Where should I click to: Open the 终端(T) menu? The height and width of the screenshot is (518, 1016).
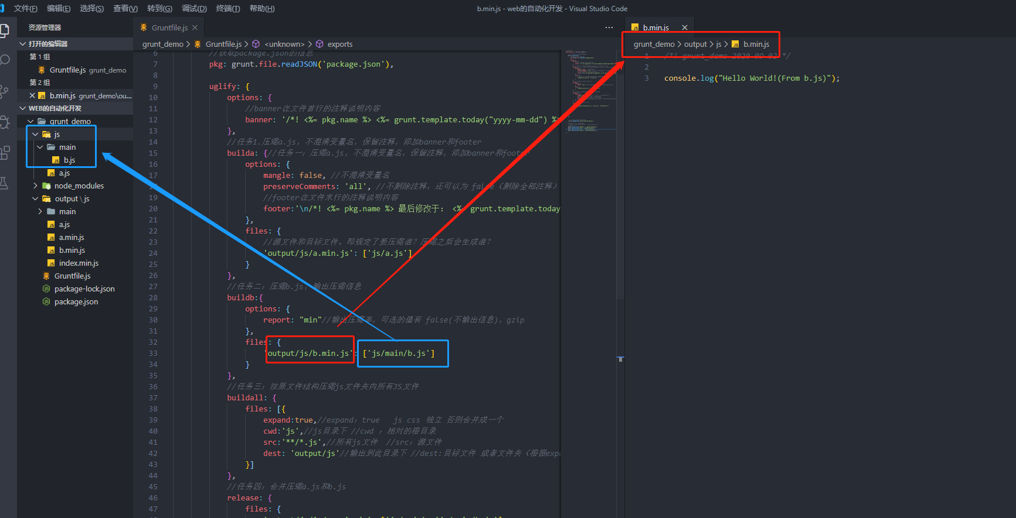pos(228,8)
